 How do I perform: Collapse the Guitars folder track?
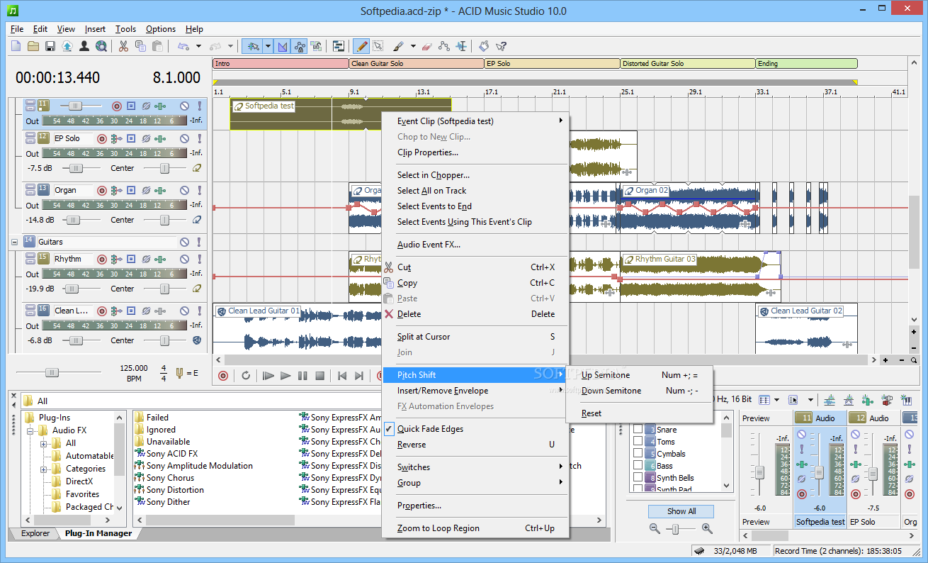pyautogui.click(x=14, y=242)
